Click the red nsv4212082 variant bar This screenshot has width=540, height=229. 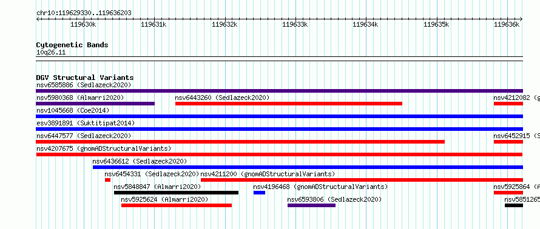pos(508,104)
